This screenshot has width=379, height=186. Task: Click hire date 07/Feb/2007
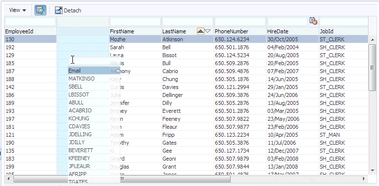tap(283, 71)
